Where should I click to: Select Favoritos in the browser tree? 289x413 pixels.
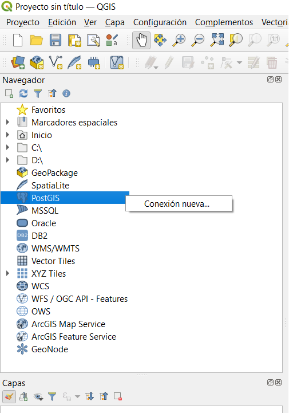[48, 109]
